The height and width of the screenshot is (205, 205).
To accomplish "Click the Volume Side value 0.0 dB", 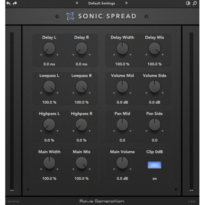I will tap(154, 102).
